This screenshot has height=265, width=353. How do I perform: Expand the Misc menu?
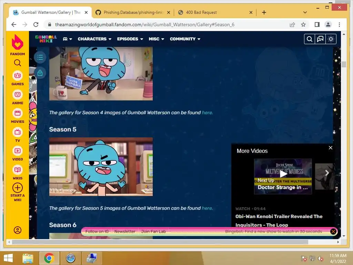156,39
